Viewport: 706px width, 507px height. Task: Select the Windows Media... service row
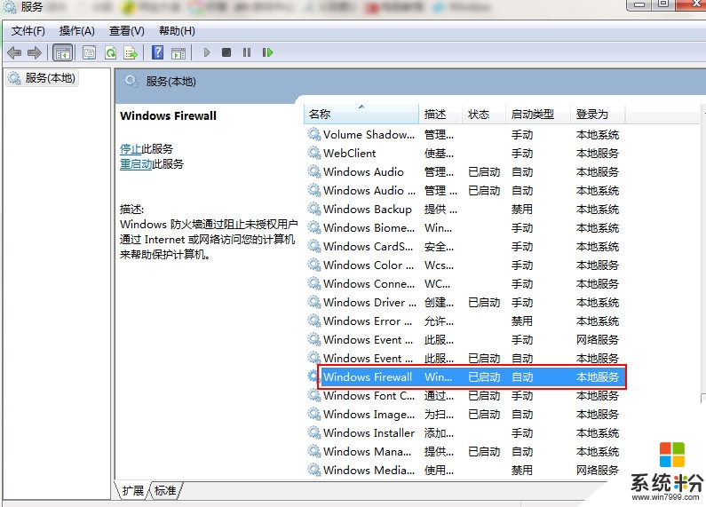pyautogui.click(x=464, y=470)
